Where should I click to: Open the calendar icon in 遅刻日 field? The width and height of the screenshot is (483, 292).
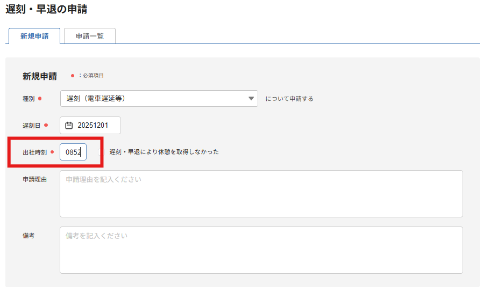pos(69,125)
